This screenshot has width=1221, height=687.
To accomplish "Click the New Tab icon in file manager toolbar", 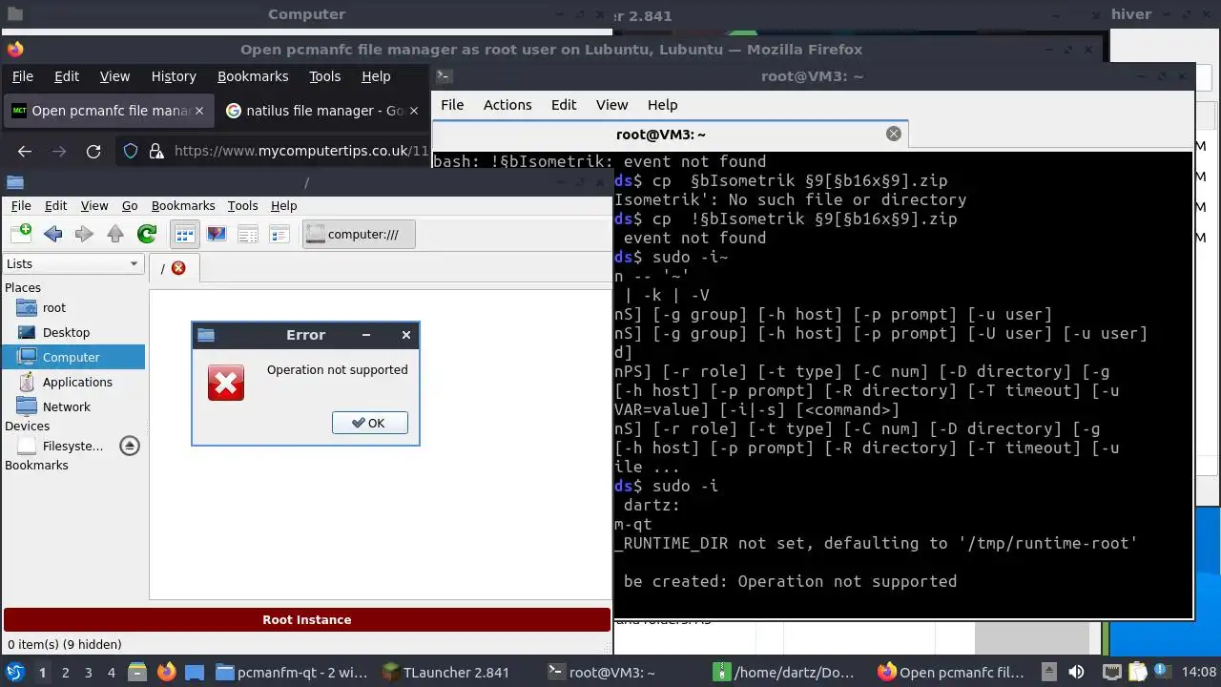I will point(21,234).
